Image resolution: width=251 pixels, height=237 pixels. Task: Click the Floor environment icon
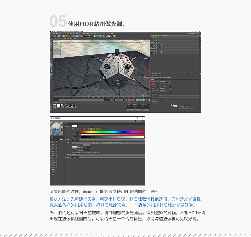(109, 36)
